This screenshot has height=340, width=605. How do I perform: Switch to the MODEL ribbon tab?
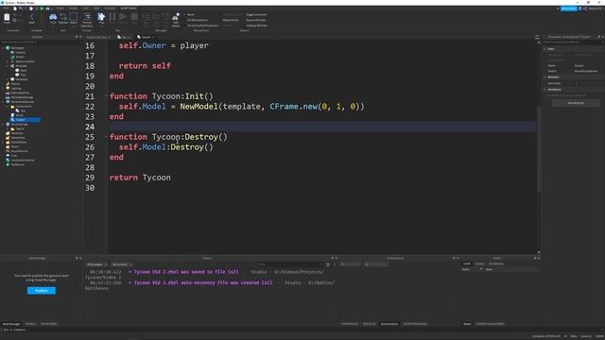[x=73, y=8]
